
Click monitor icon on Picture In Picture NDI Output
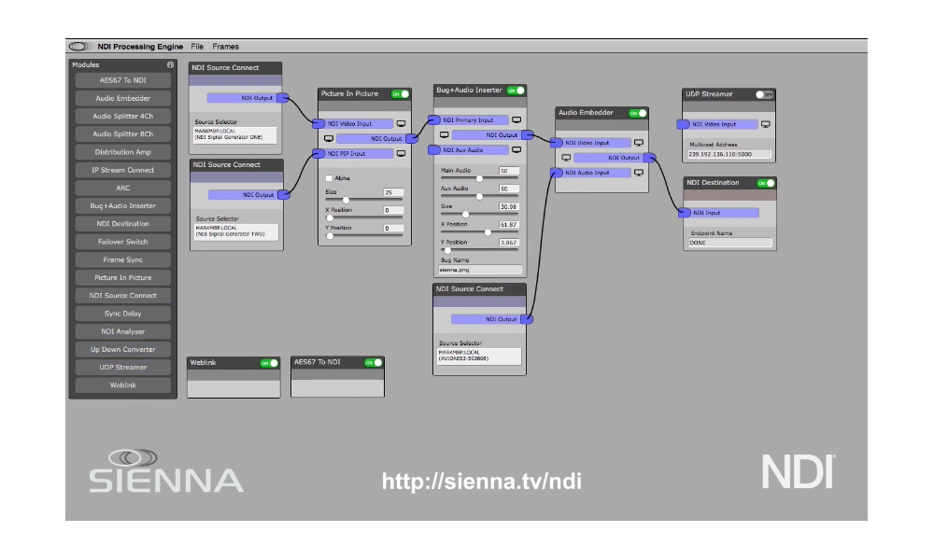329,138
